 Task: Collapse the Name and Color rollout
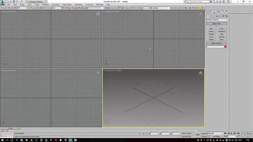coord(216,43)
